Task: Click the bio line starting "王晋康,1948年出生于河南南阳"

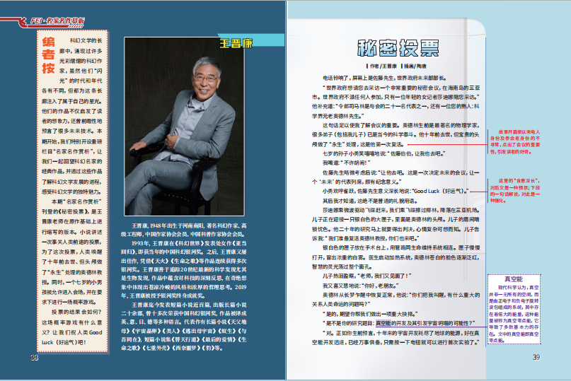Action: coord(189,226)
